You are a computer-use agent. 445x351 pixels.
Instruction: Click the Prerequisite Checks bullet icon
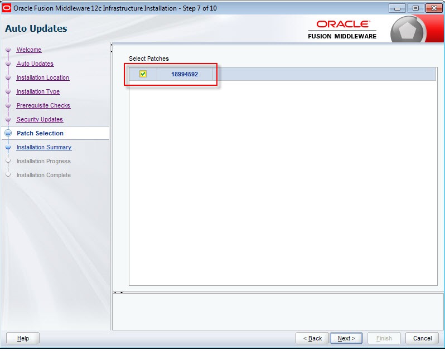(8, 105)
